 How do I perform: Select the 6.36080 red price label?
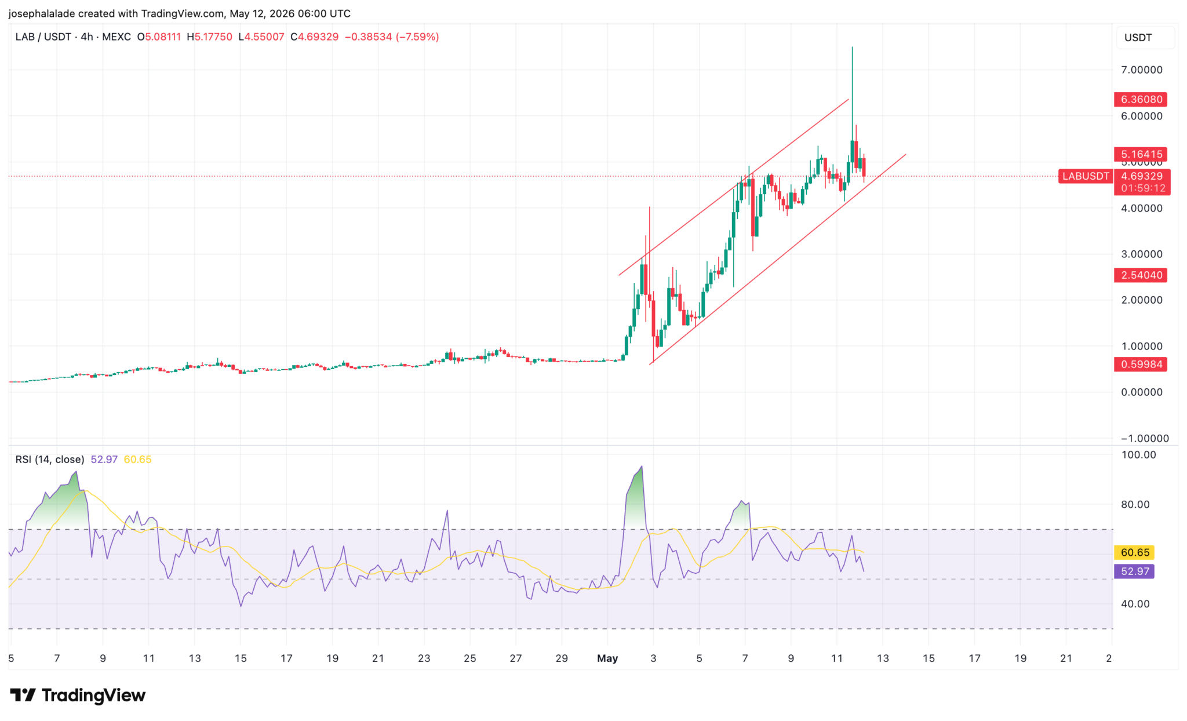point(1141,99)
